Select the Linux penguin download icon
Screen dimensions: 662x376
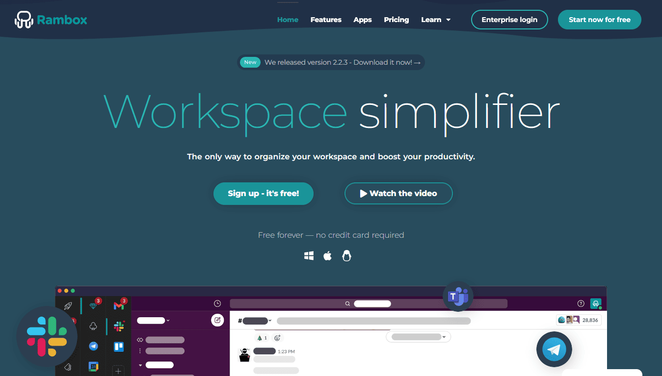point(346,255)
